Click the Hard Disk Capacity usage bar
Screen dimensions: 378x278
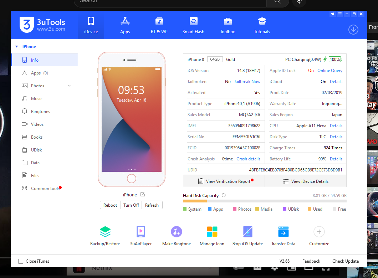(x=264, y=201)
